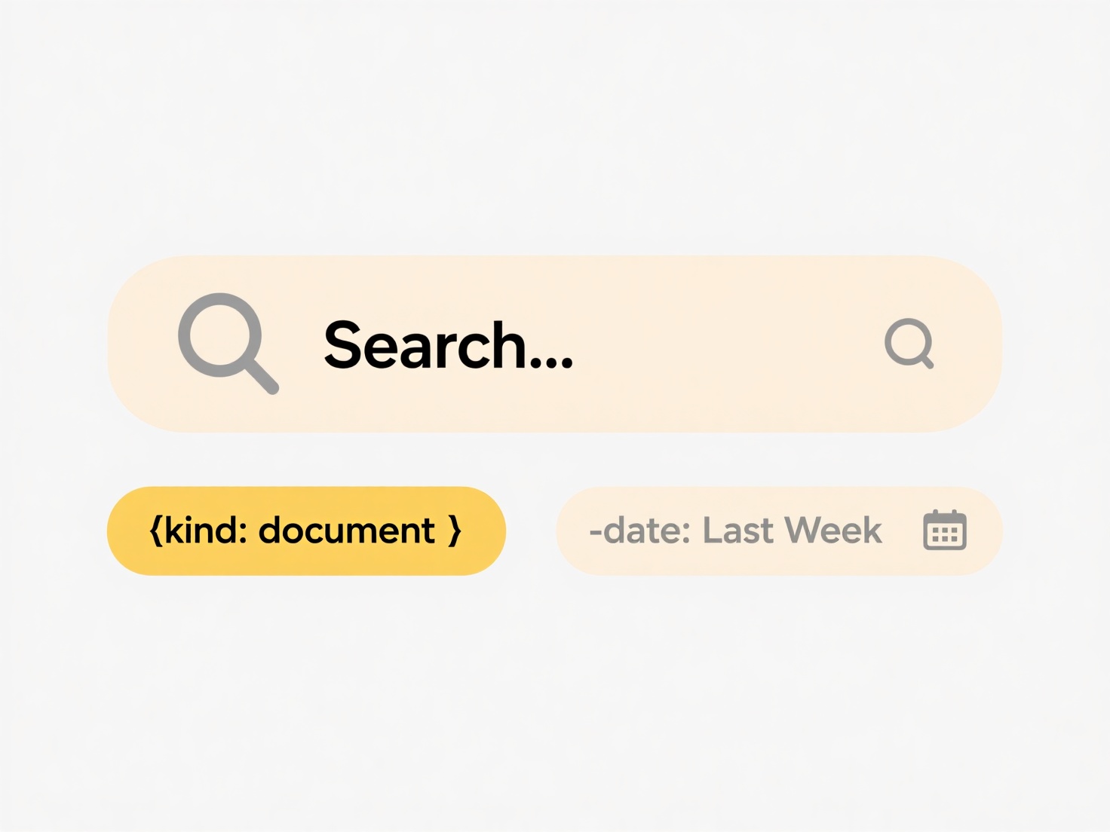The image size is (1110, 832).
Task: Click the opening brace of kind chip
Action: (x=155, y=531)
